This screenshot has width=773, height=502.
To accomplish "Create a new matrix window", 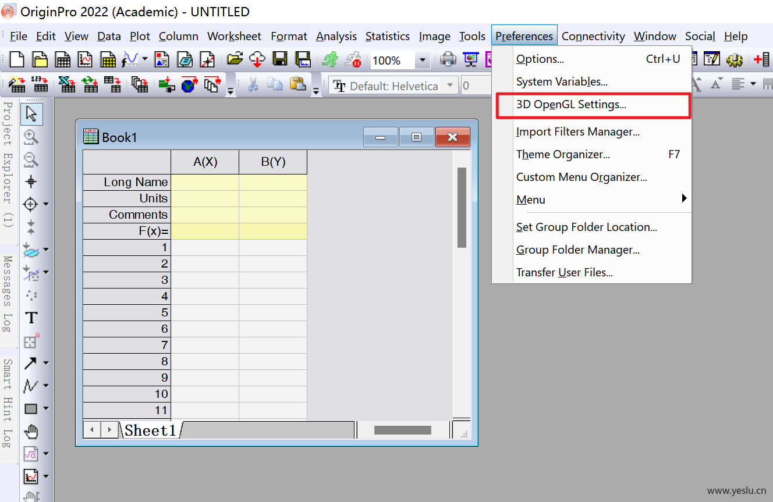I will pos(108,60).
